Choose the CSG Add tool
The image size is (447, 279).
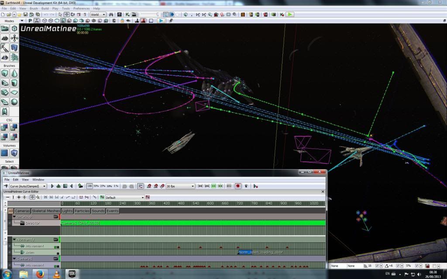[4, 127]
